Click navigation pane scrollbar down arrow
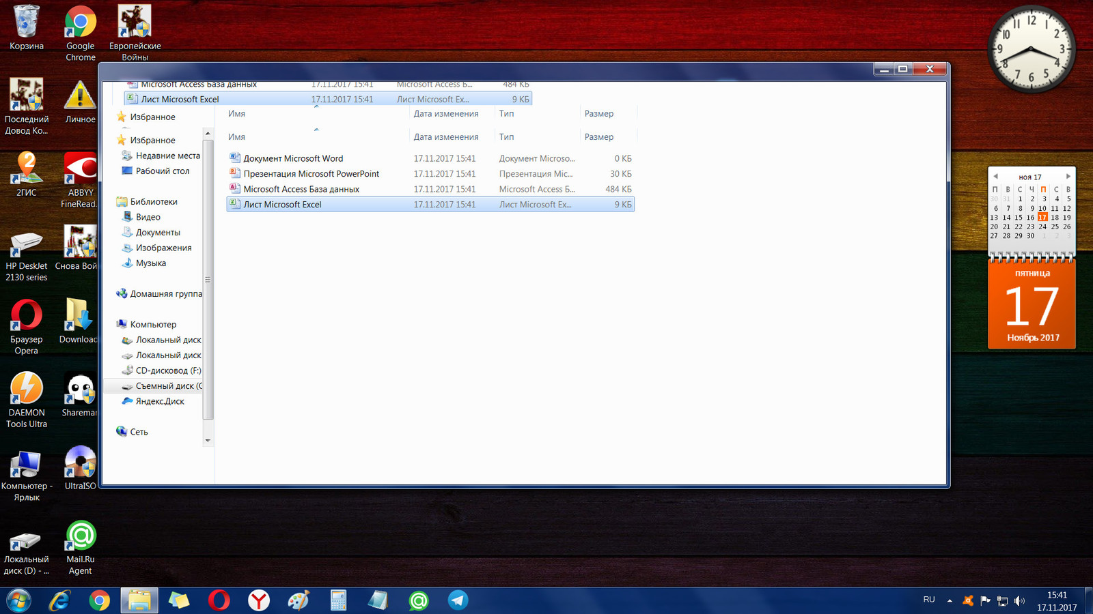 coord(208,441)
